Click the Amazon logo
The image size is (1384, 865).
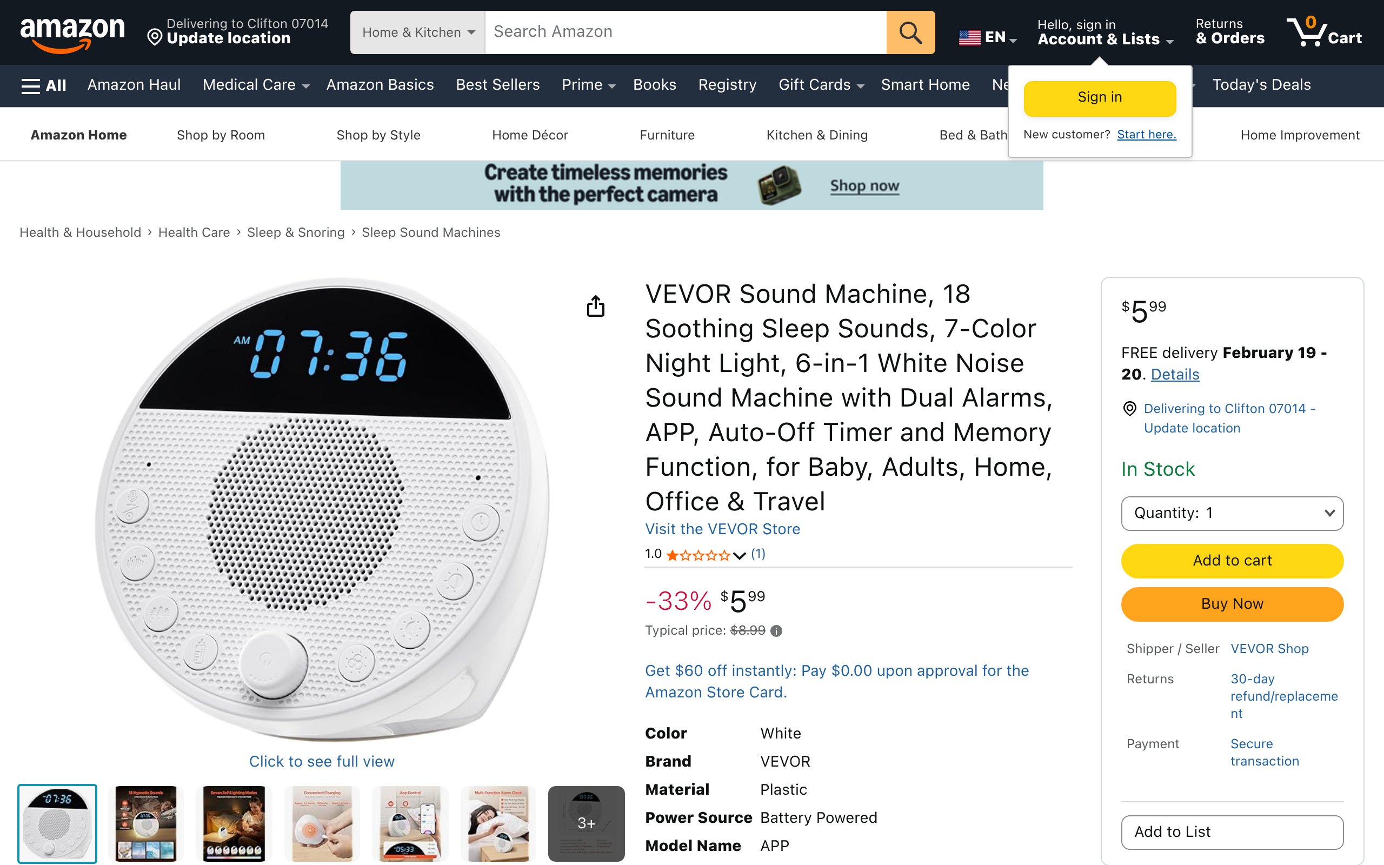pyautogui.click(x=72, y=34)
